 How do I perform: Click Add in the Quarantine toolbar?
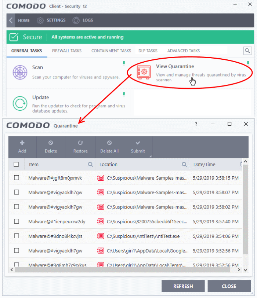22,147
